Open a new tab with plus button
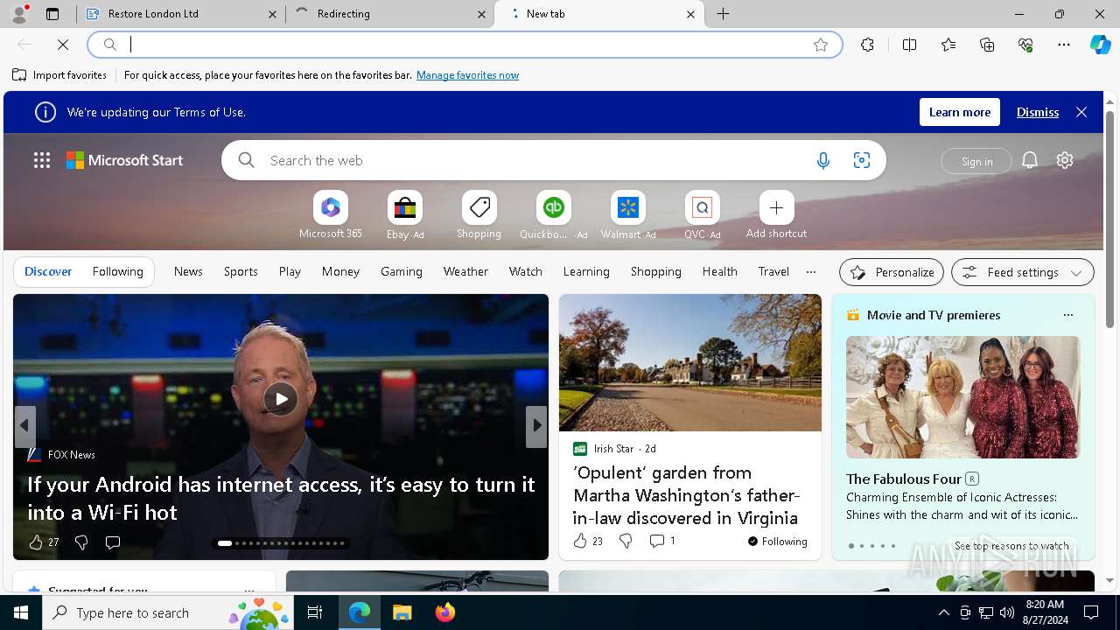Image resolution: width=1120 pixels, height=630 pixels. point(724,14)
